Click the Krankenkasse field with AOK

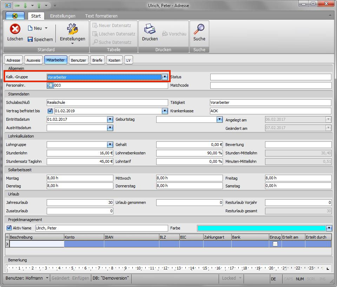(x=271, y=111)
